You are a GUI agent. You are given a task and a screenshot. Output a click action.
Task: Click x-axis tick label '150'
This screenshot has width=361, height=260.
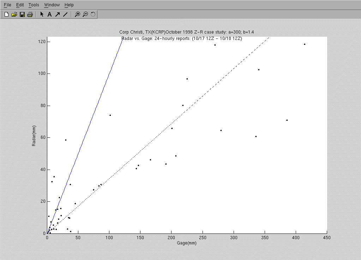point(140,238)
